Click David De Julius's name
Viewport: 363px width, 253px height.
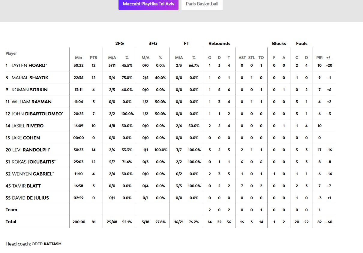pyautogui.click(x=30, y=198)
